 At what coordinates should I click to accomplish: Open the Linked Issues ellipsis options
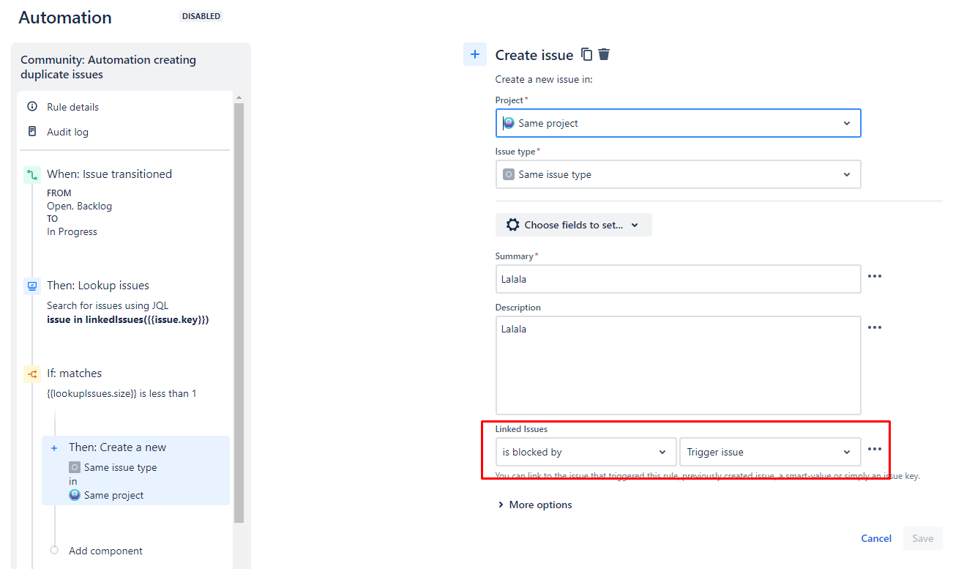(x=875, y=450)
